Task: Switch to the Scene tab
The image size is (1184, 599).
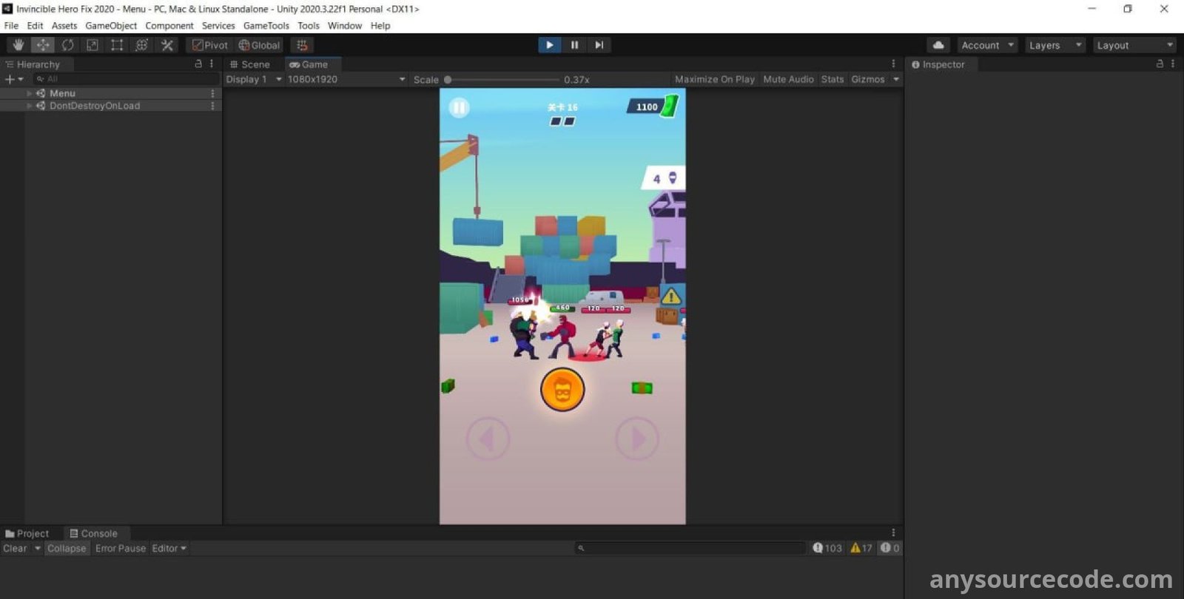Action: click(250, 64)
